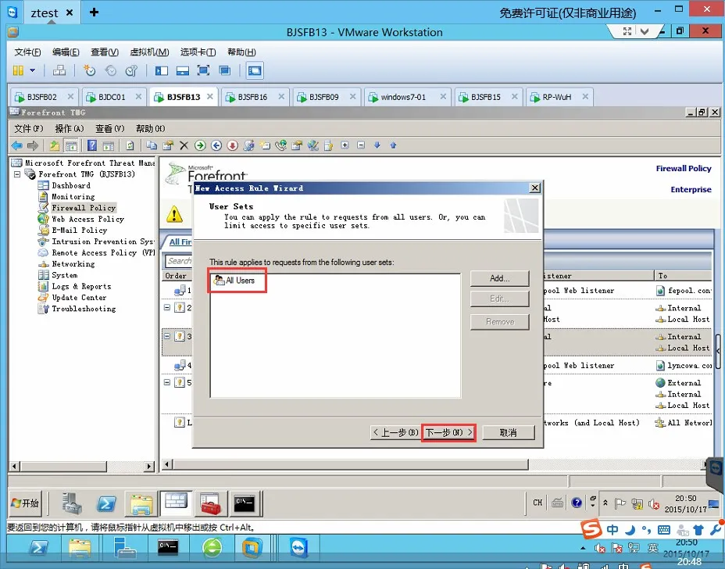725x569 pixels.
Task: Click the red down-arrow circle icon in TMG toolbar
Action: point(233,145)
